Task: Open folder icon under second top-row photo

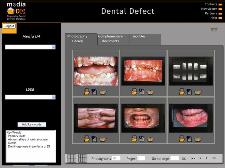Action: click(134, 92)
